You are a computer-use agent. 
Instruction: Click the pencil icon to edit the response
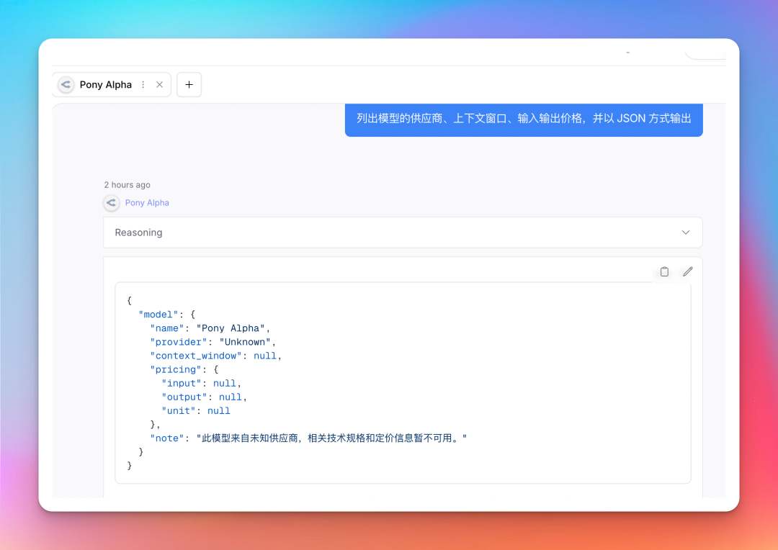[687, 271]
